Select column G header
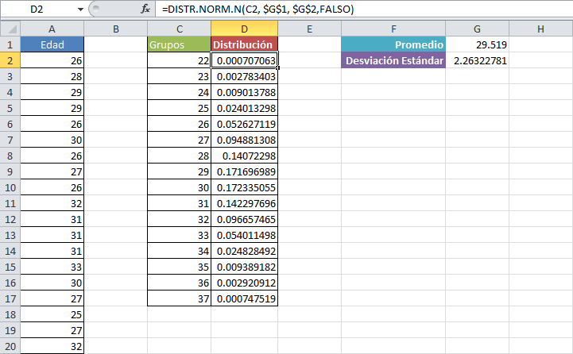Viewport: 573px width, 354px height. [x=477, y=29]
